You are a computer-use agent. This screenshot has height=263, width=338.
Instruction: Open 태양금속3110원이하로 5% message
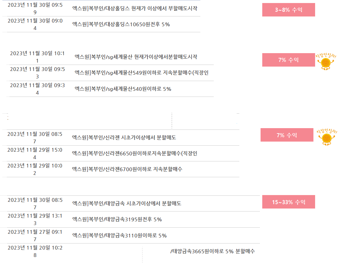(x=120, y=235)
